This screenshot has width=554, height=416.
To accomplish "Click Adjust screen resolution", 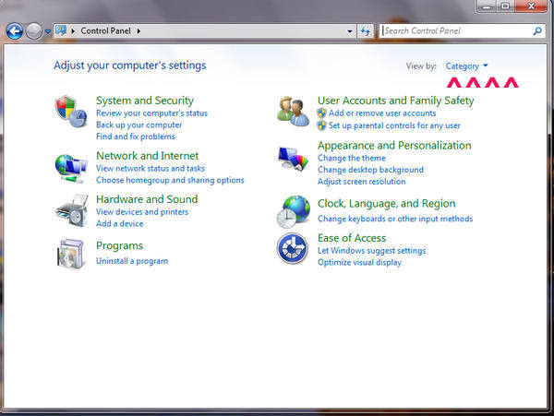I will coord(361,182).
